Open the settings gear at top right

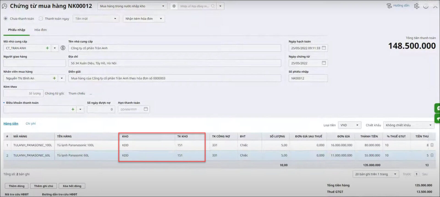coord(417,6)
